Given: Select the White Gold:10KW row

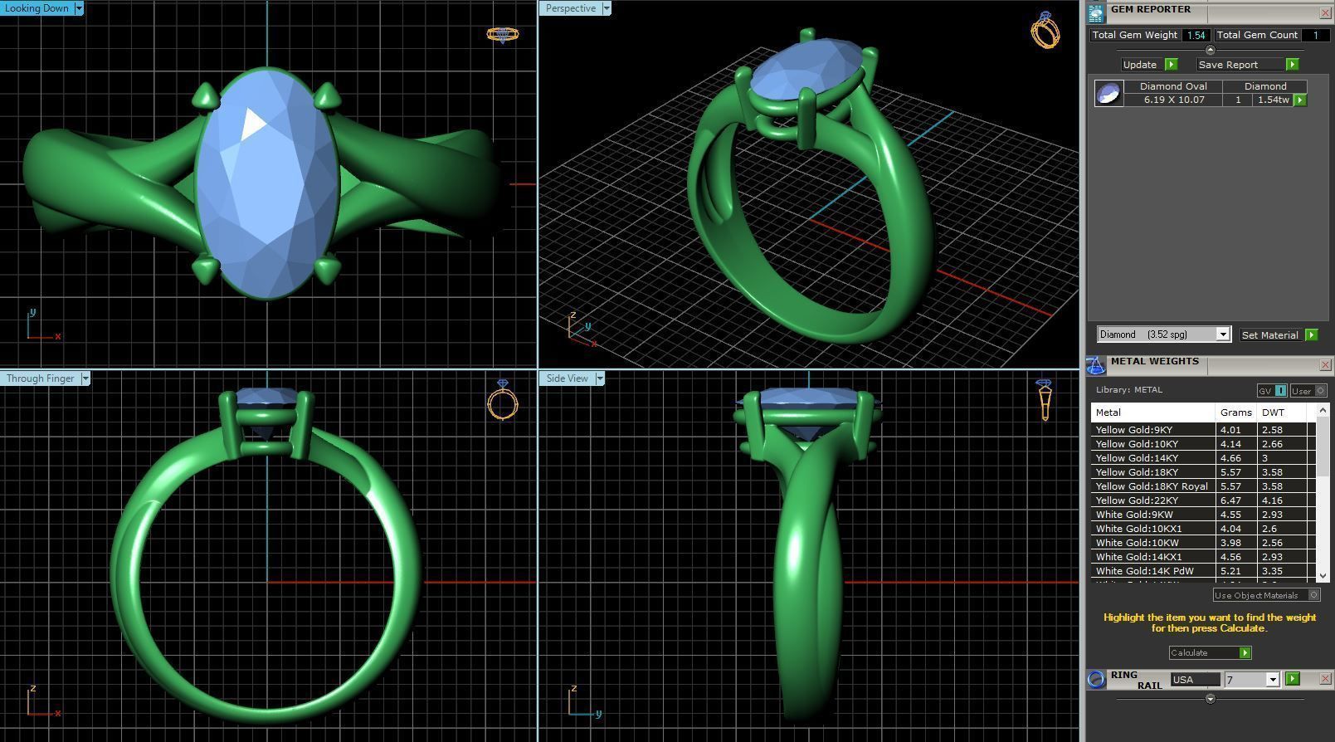Looking at the screenshot, I should click(x=1203, y=543).
